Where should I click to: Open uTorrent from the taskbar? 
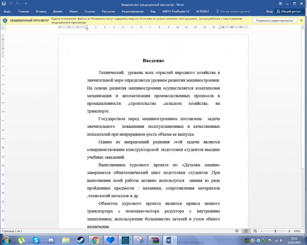[21, 240]
